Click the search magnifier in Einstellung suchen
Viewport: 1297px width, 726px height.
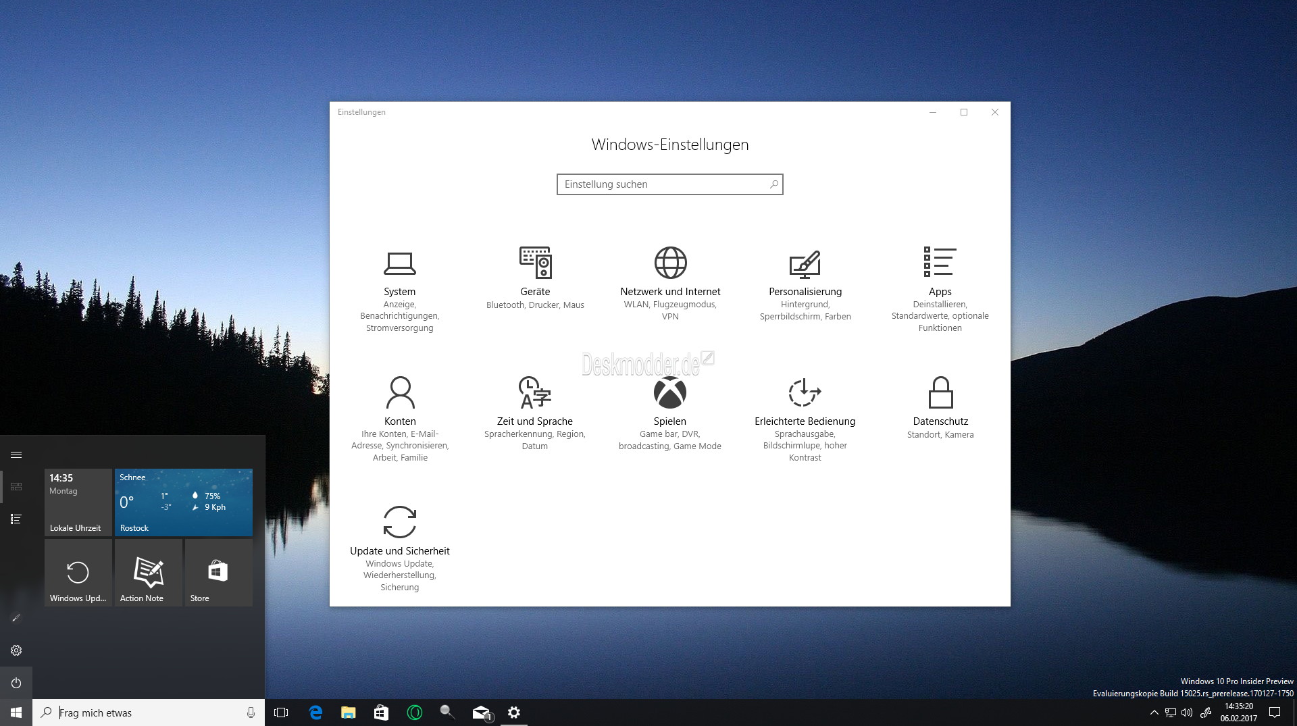tap(773, 184)
